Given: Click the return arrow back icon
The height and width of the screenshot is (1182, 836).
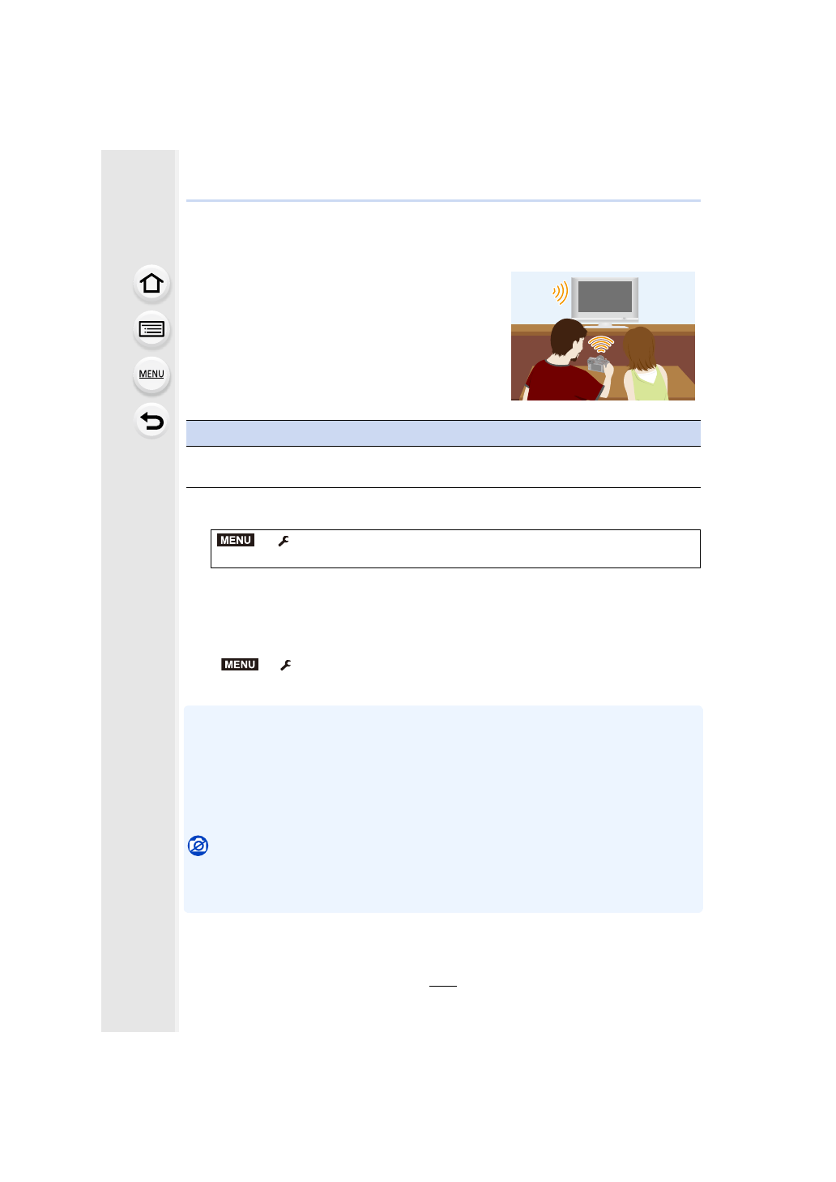Looking at the screenshot, I should click(151, 421).
